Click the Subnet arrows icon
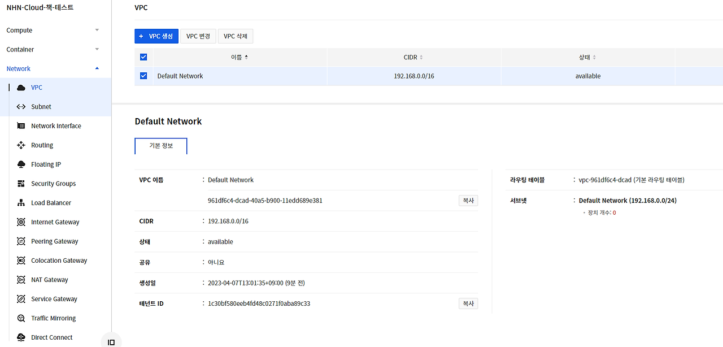This screenshot has width=723, height=347. point(21,107)
